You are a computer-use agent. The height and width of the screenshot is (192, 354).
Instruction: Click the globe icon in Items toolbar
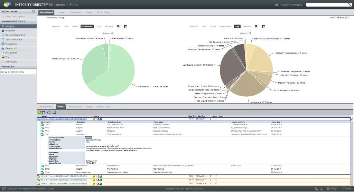[54, 112]
